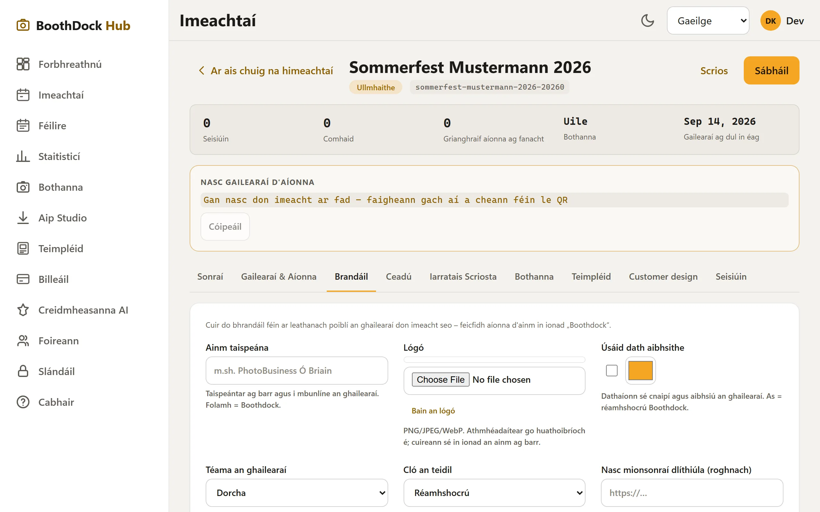The image size is (820, 512).
Task: Open the Seisiúin tab
Action: pyautogui.click(x=731, y=277)
